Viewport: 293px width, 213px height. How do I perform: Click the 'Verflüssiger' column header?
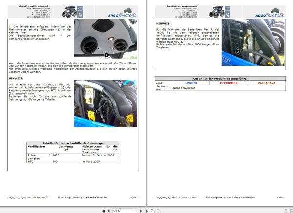click(39, 149)
